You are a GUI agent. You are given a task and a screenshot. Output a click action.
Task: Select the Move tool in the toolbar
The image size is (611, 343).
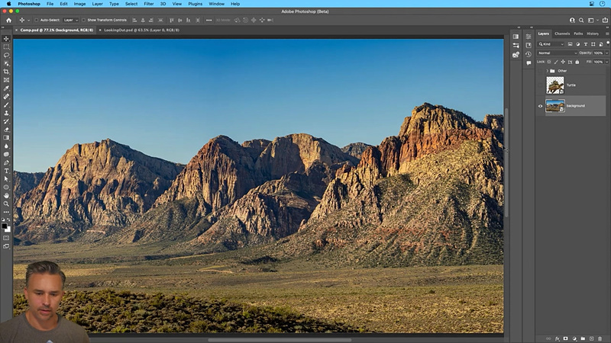(x=6, y=39)
